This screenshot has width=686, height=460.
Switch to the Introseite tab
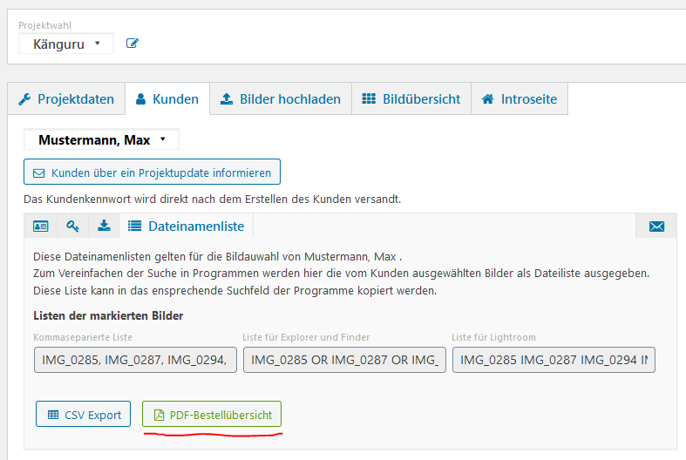[520, 99]
